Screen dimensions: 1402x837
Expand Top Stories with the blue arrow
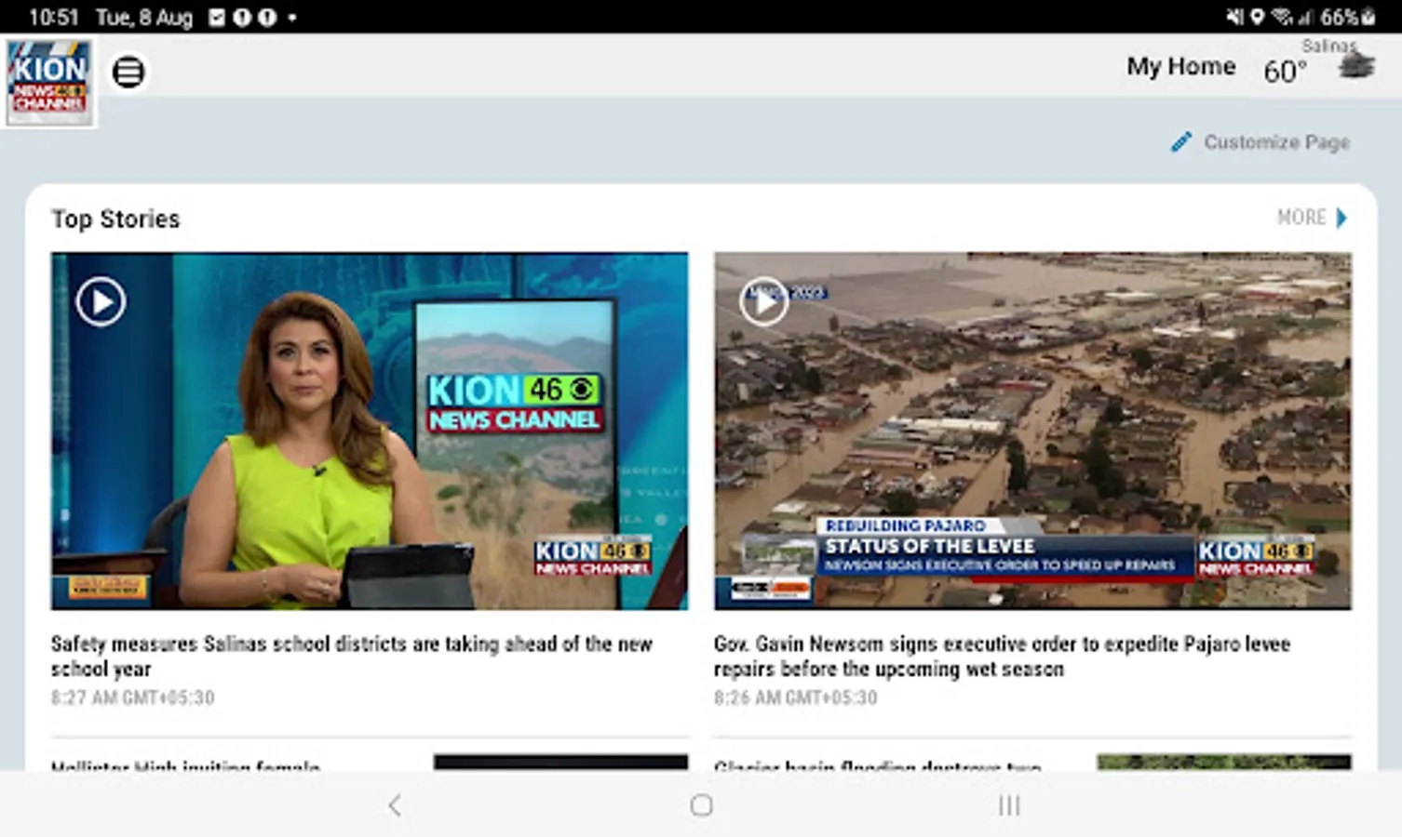1341,218
